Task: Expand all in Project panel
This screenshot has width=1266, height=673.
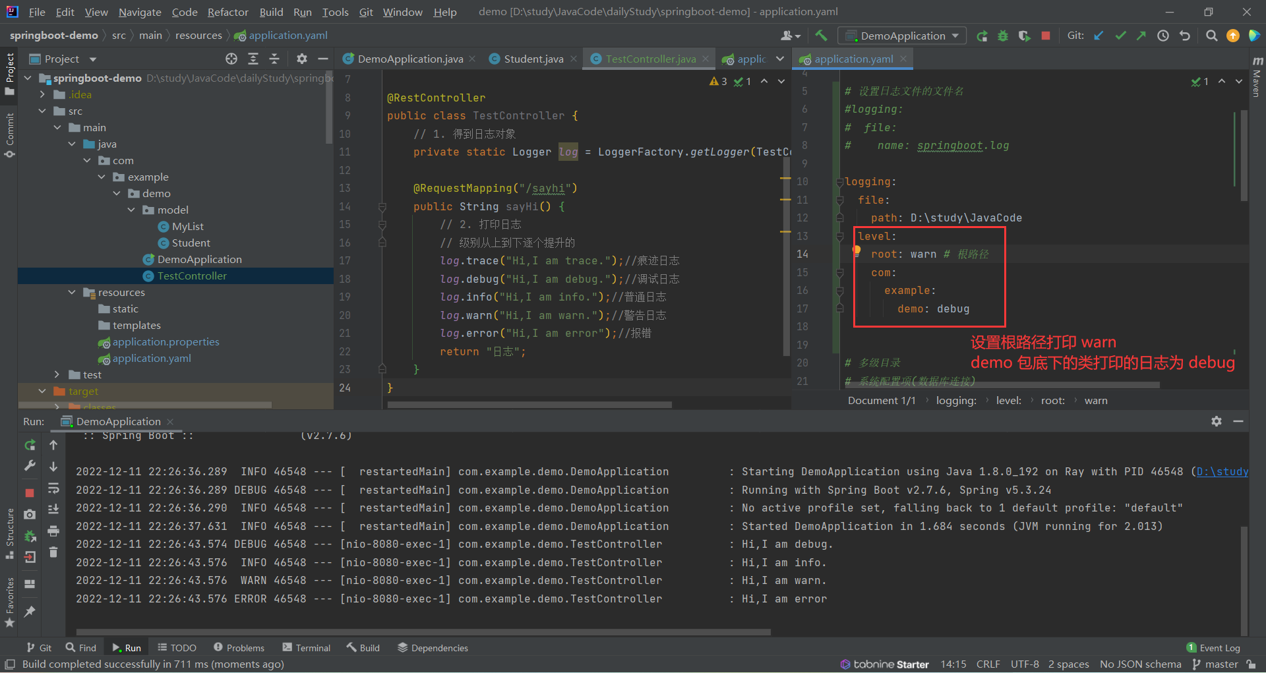Action: pos(253,59)
